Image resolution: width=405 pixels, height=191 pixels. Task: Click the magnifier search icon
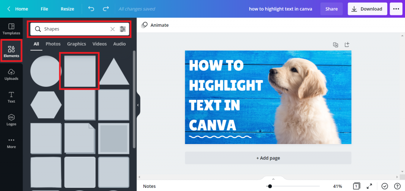(x=38, y=29)
